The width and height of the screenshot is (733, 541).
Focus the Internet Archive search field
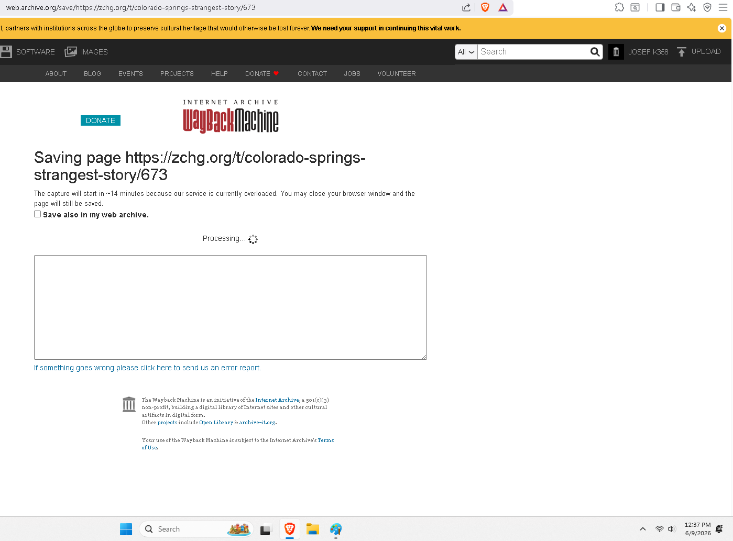pos(533,52)
